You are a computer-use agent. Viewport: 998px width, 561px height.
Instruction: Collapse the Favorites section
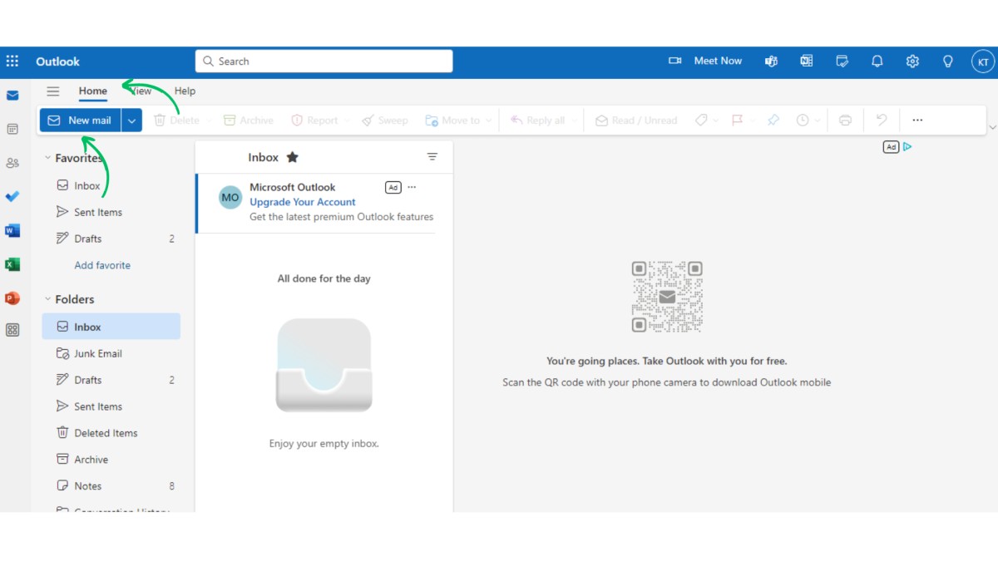pyautogui.click(x=47, y=158)
